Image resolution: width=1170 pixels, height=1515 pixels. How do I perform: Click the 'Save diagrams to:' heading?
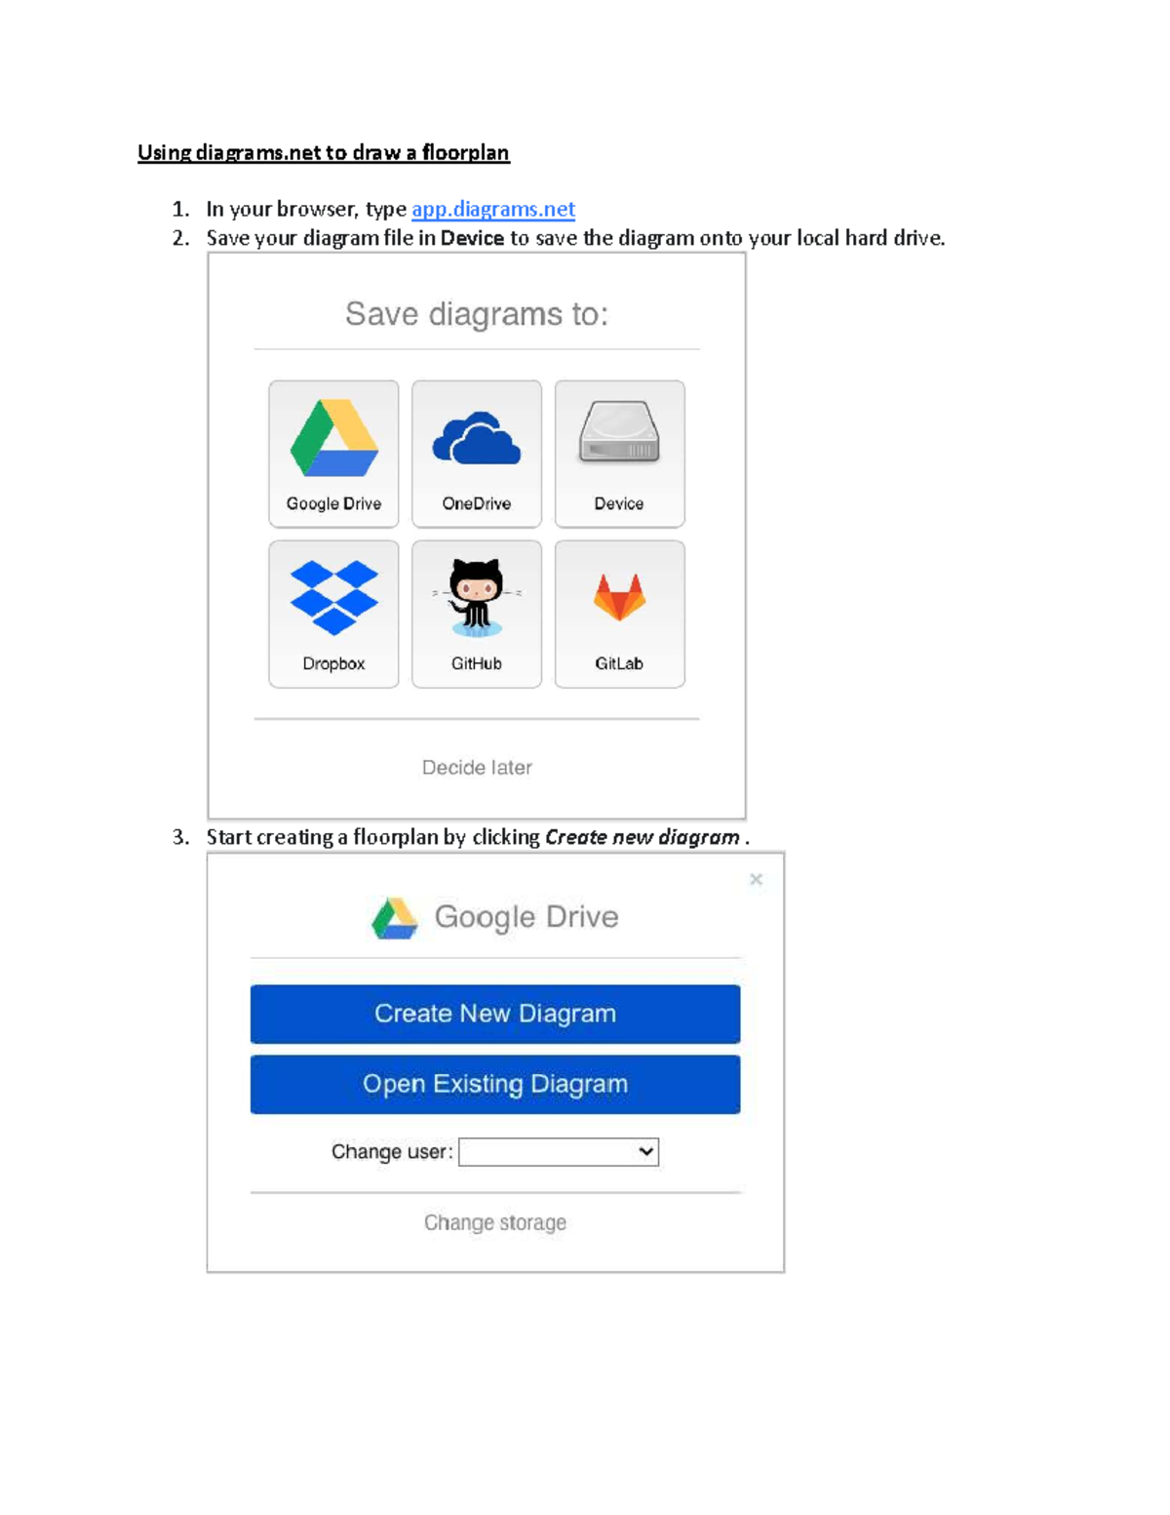pyautogui.click(x=477, y=314)
